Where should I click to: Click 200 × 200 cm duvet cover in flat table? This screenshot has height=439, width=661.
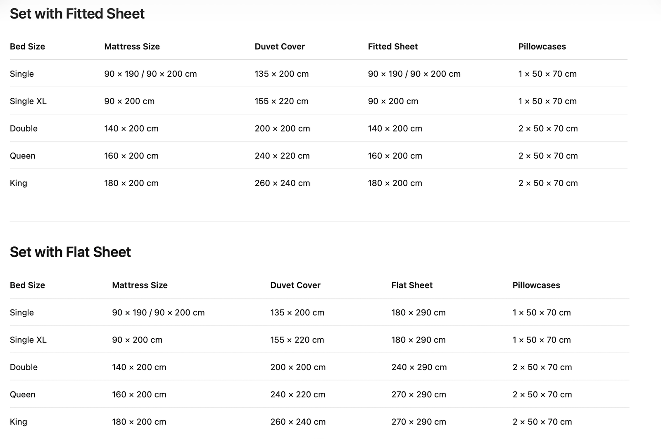coord(298,367)
